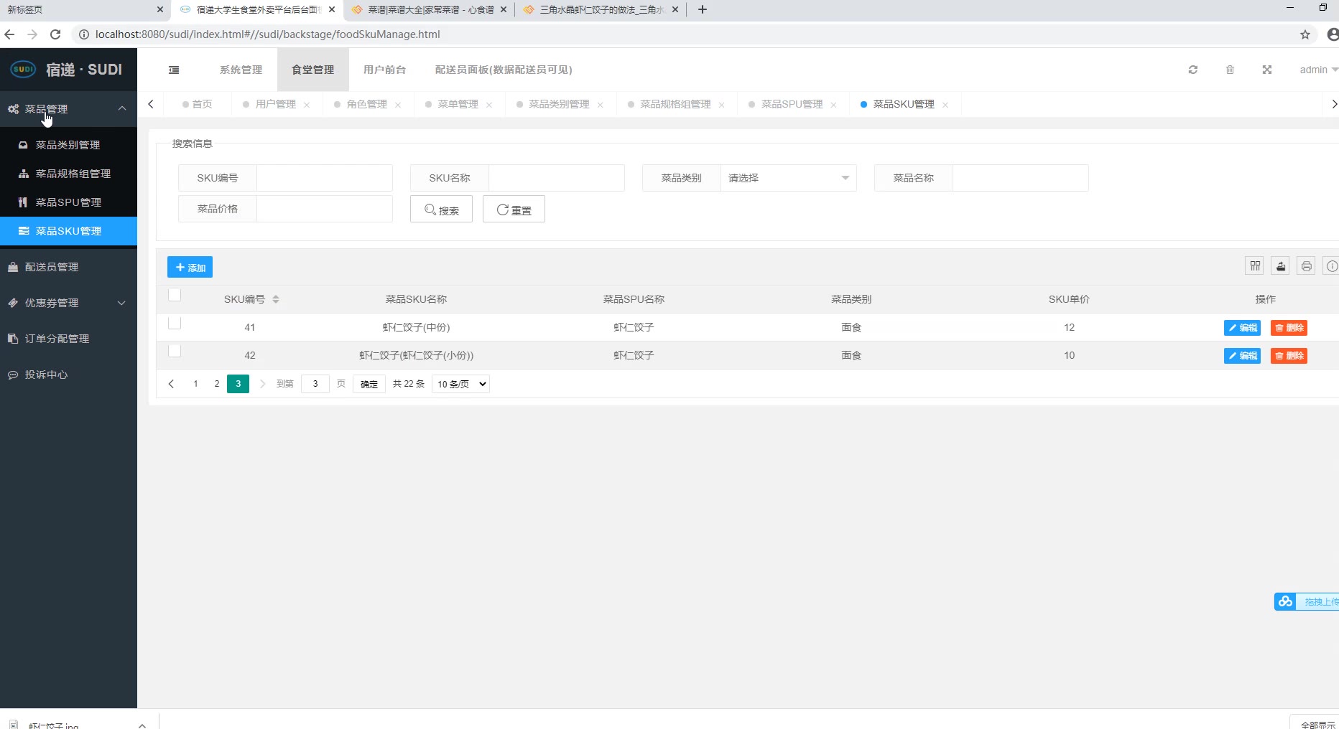Check the row checkbox for SKU 41
Image resolution: width=1339 pixels, height=729 pixels.
pyautogui.click(x=175, y=323)
